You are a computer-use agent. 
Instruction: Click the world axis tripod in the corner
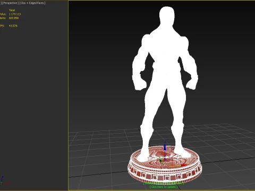point(4,181)
